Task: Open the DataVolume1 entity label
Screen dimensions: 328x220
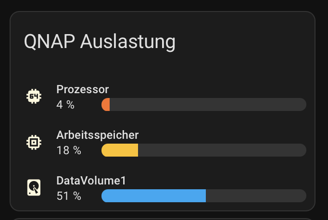Action: 91,181
